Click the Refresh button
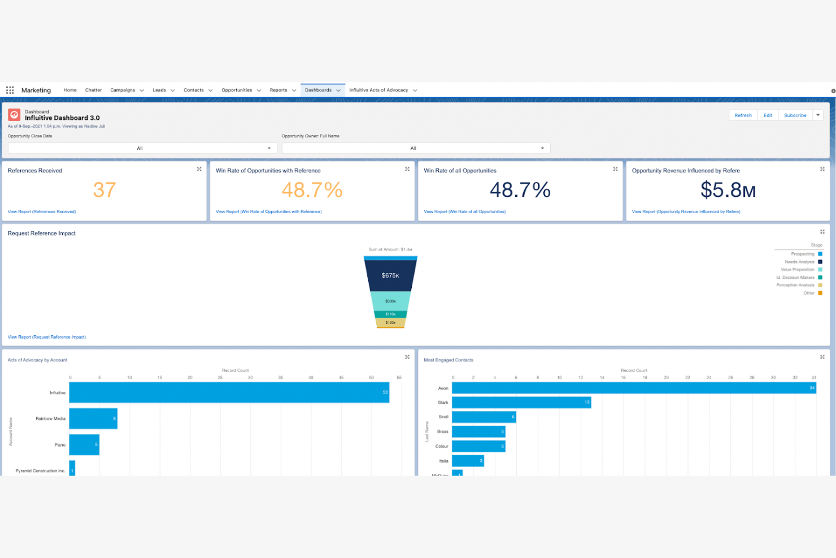 [743, 115]
